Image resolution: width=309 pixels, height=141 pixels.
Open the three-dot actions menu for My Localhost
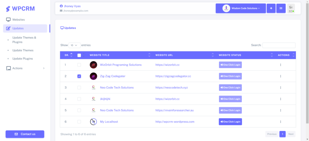[281, 122]
